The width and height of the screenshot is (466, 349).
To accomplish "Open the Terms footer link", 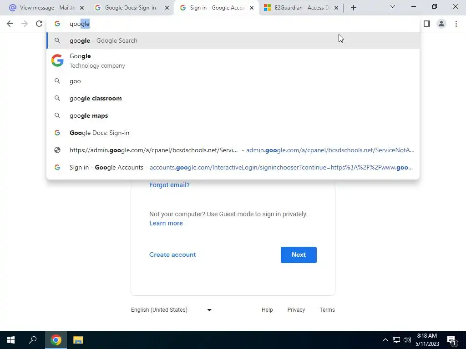I will click(327, 310).
